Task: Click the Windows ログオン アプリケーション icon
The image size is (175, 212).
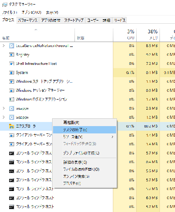Action: pos(11,99)
